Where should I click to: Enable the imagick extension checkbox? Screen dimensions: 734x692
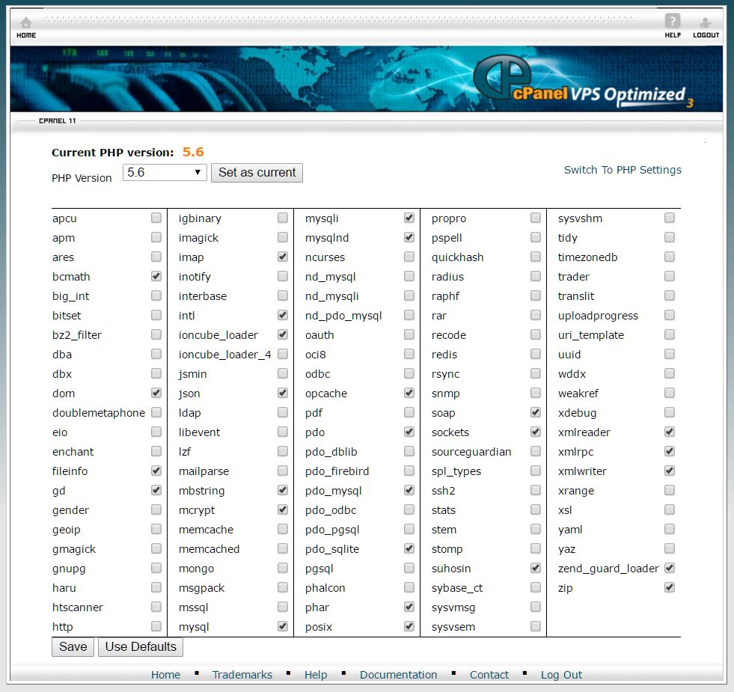283,237
